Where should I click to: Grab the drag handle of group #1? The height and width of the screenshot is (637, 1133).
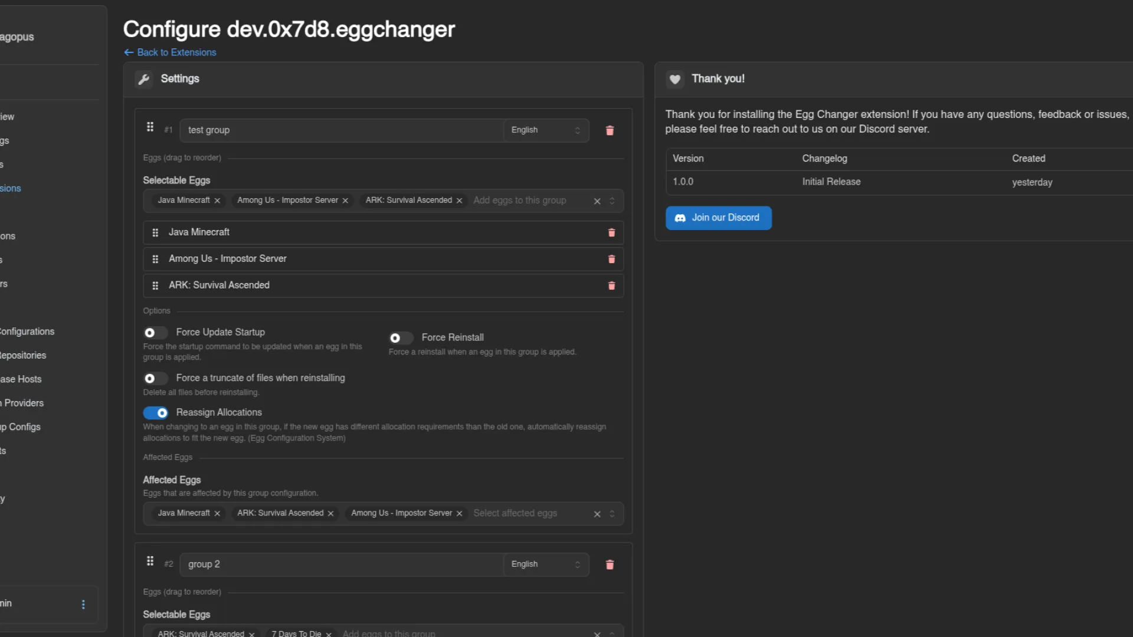(150, 127)
